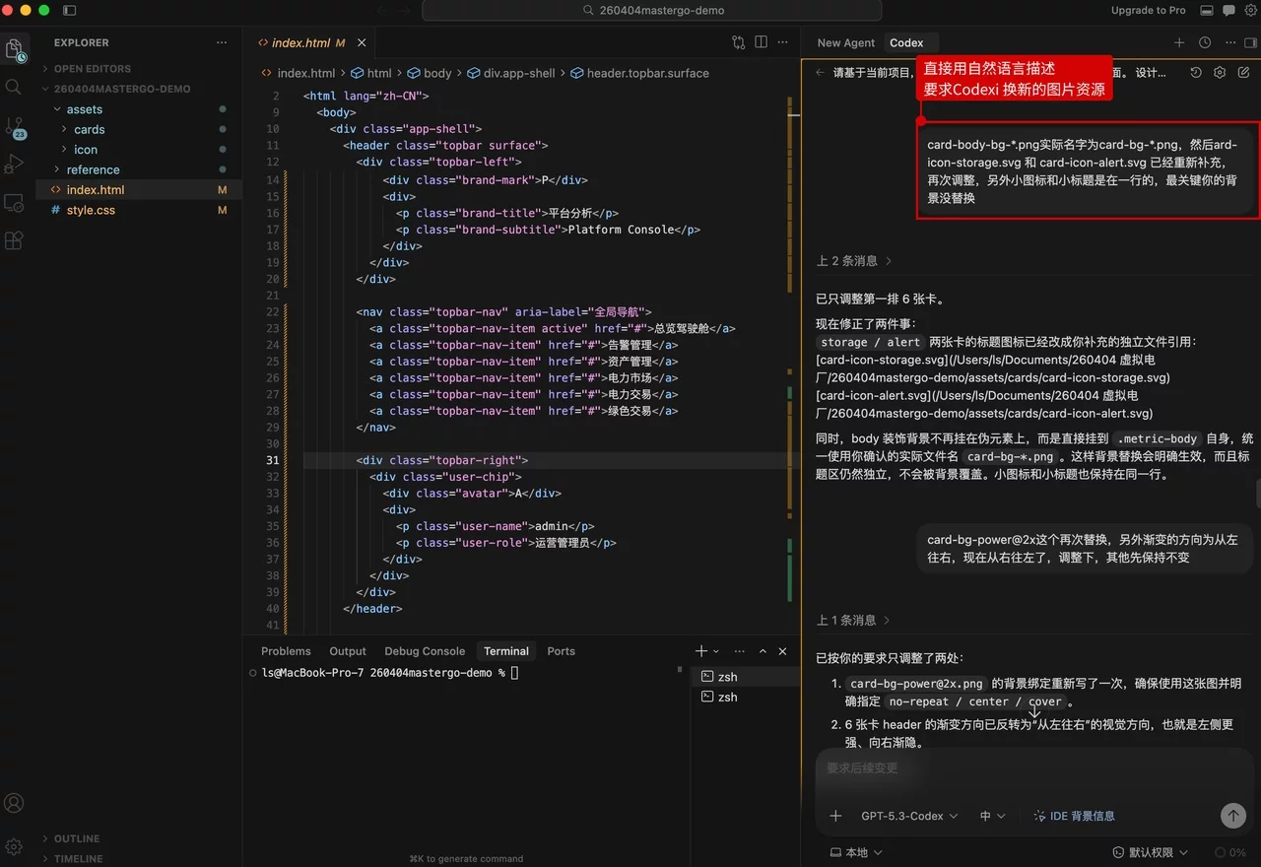The height and width of the screenshot is (867, 1261).
Task: Click Upgrade to Pro link
Action: tap(1148, 10)
